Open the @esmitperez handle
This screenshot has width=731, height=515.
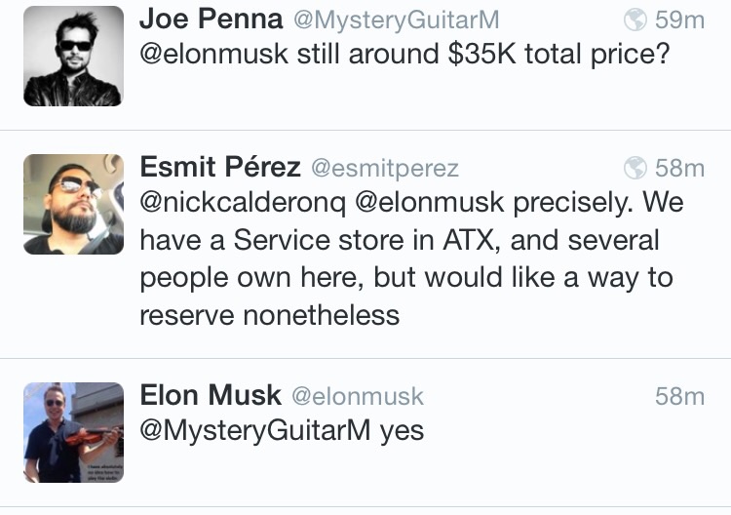pyautogui.click(x=385, y=169)
